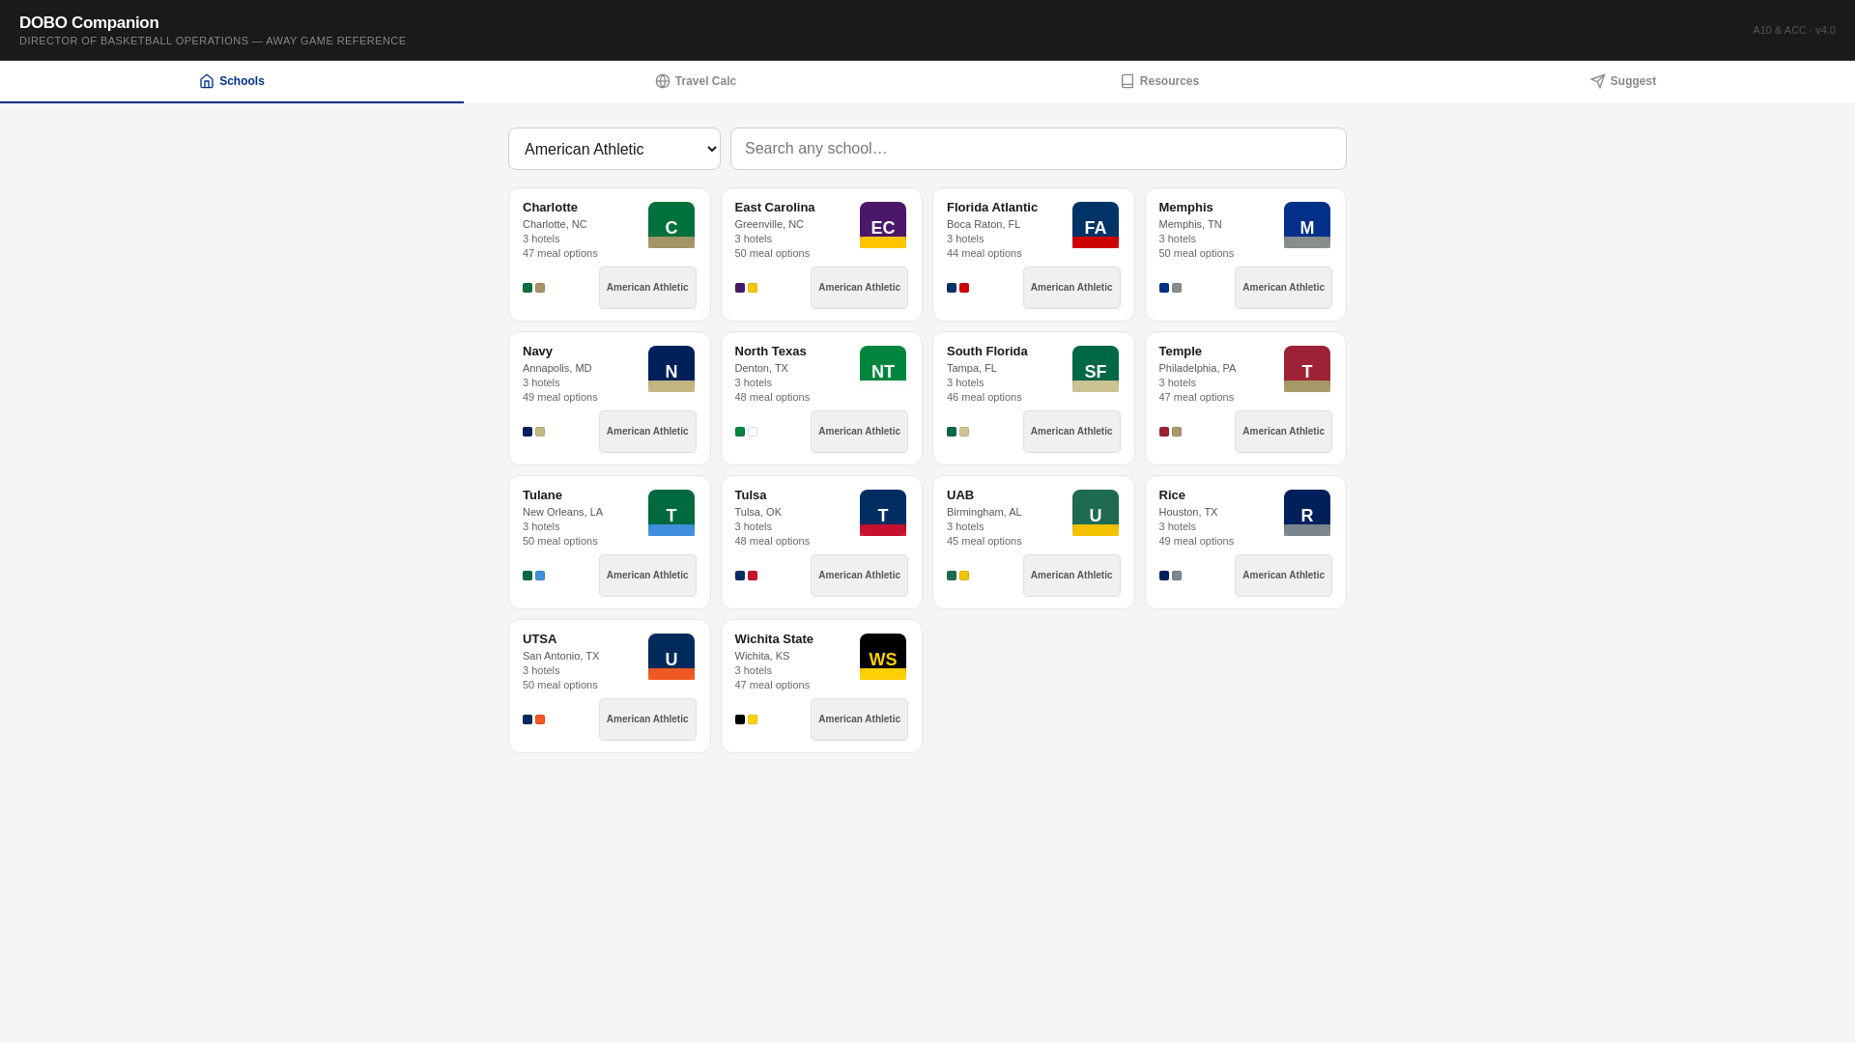The image size is (1855, 1043).
Task: Click American Athletic button on Wichita State card
Action: click(x=859, y=719)
